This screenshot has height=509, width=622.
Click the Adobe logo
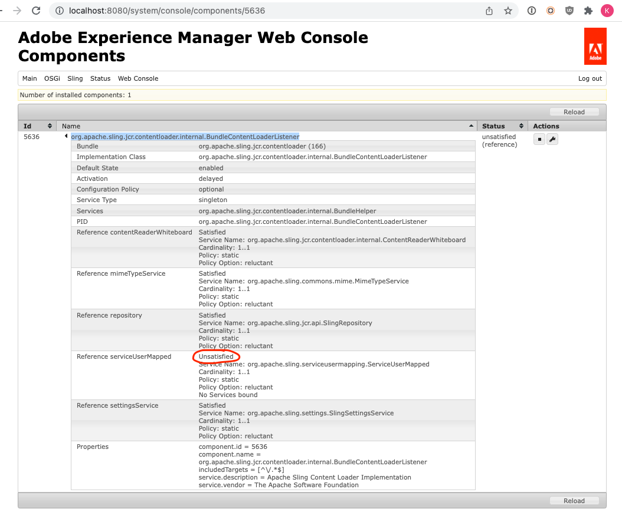point(595,46)
